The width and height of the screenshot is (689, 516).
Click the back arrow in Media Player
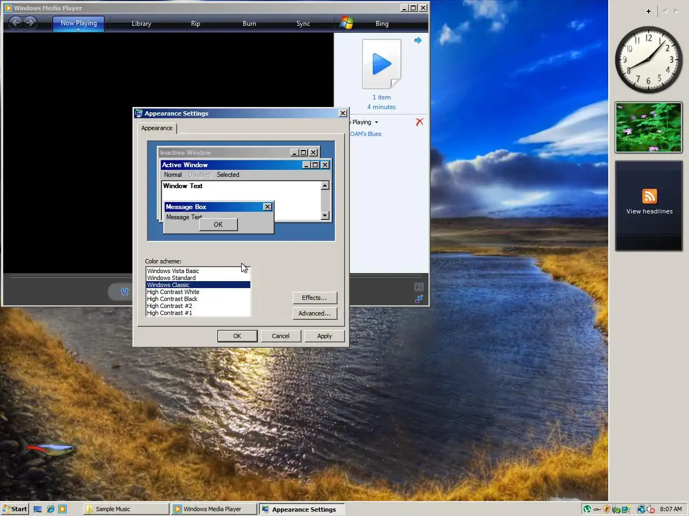(16, 23)
